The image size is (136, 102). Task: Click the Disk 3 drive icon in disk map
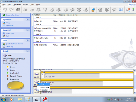36,82
